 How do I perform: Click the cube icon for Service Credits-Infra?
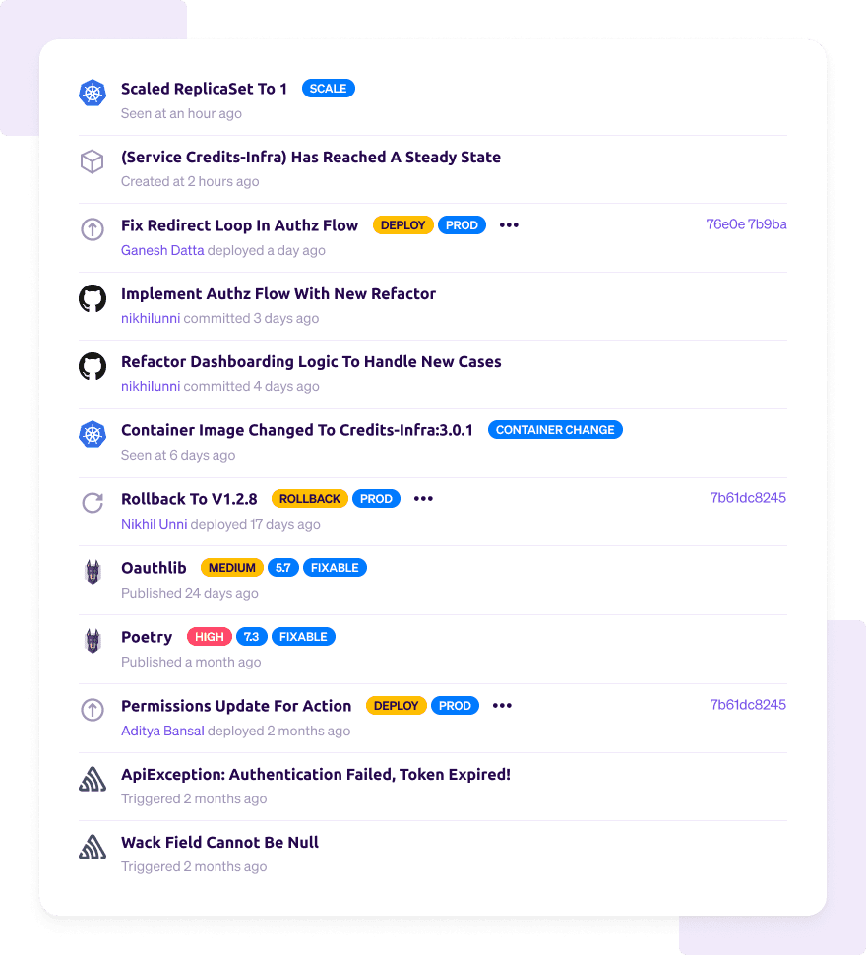click(93, 161)
